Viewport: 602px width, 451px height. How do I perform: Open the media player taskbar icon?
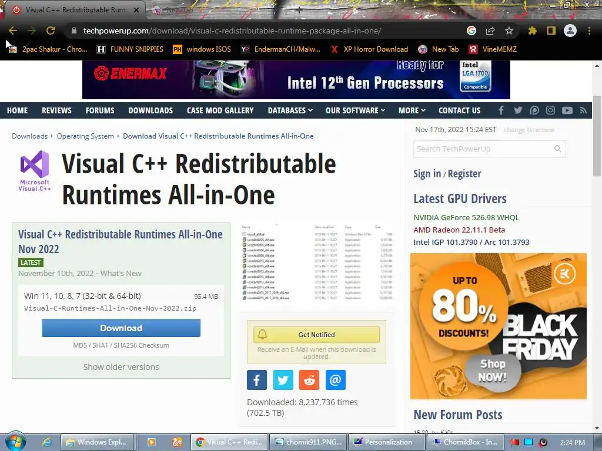point(152,442)
